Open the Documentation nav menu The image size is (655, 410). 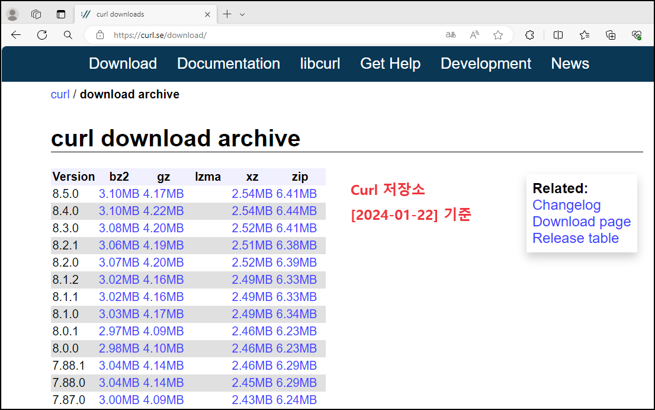(229, 63)
